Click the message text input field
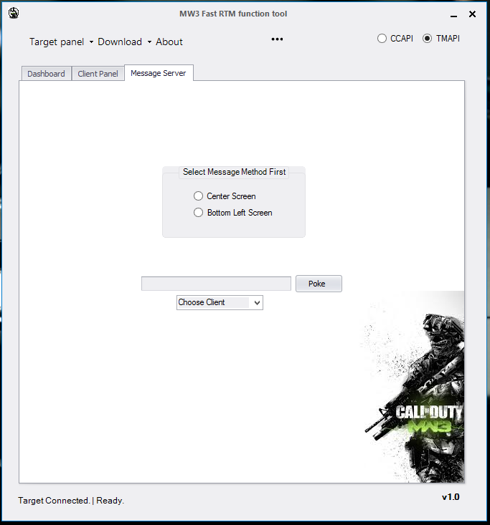This screenshot has width=490, height=525. (216, 284)
